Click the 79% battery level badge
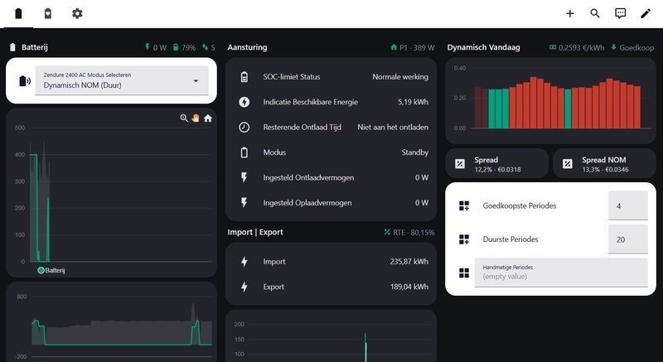 click(x=184, y=48)
